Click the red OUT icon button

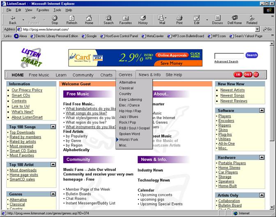[x=248, y=75]
